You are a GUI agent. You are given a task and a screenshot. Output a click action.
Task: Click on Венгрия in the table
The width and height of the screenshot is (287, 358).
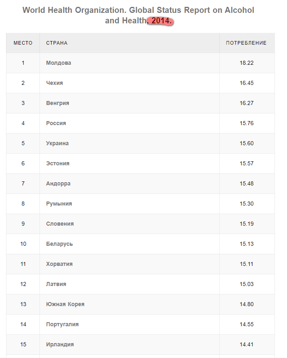[58, 103]
